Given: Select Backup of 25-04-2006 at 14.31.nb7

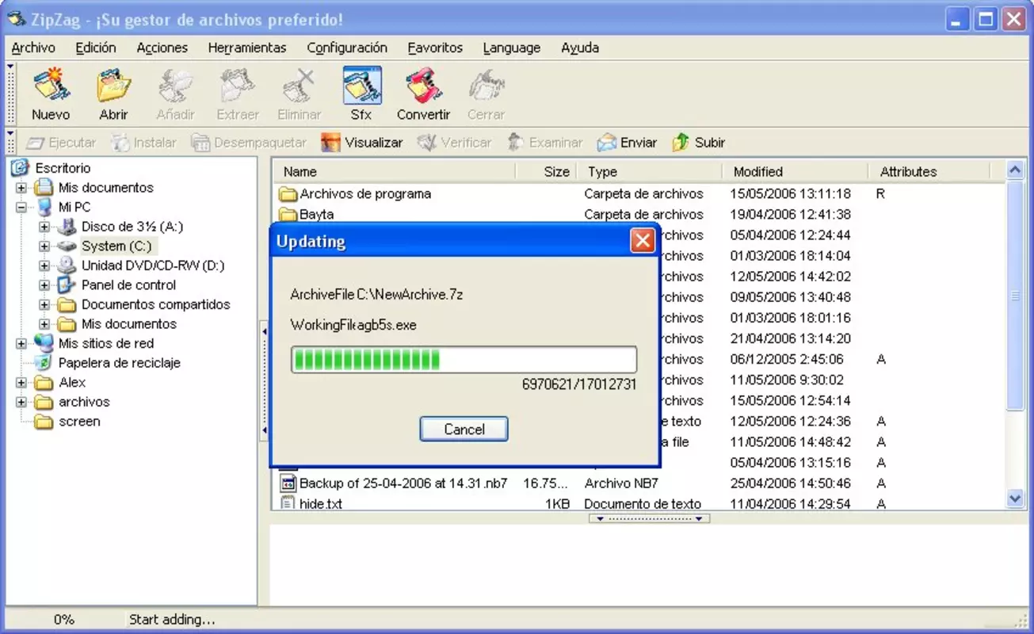Looking at the screenshot, I should [x=394, y=483].
